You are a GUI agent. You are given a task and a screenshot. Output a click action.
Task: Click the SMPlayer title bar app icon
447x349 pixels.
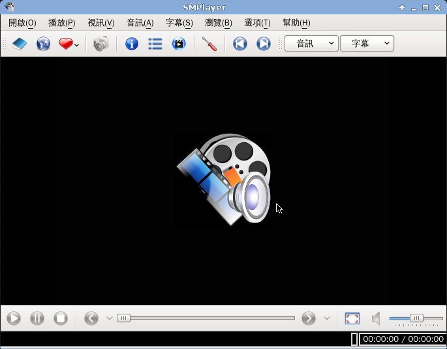9,7
